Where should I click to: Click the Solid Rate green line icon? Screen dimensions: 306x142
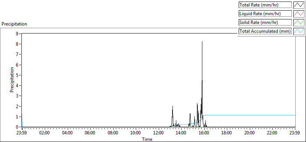point(299,22)
